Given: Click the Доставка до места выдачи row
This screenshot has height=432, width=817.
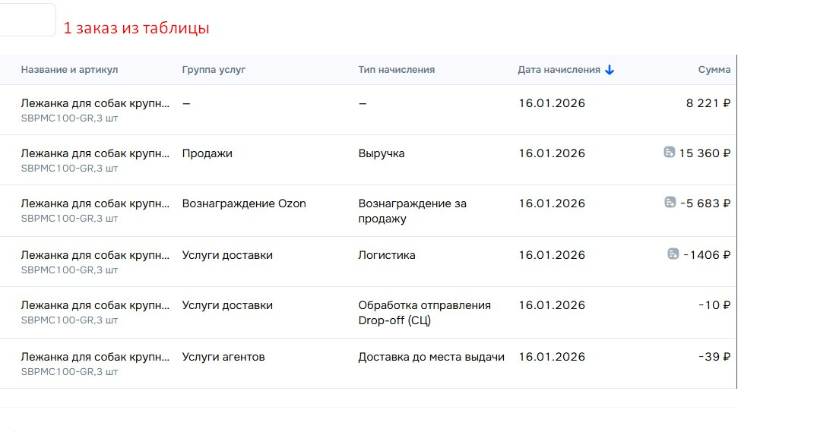Looking at the screenshot, I should click(x=431, y=357).
